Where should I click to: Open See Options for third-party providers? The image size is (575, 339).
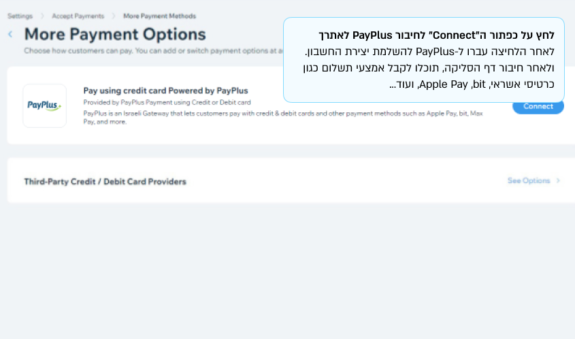click(x=529, y=181)
